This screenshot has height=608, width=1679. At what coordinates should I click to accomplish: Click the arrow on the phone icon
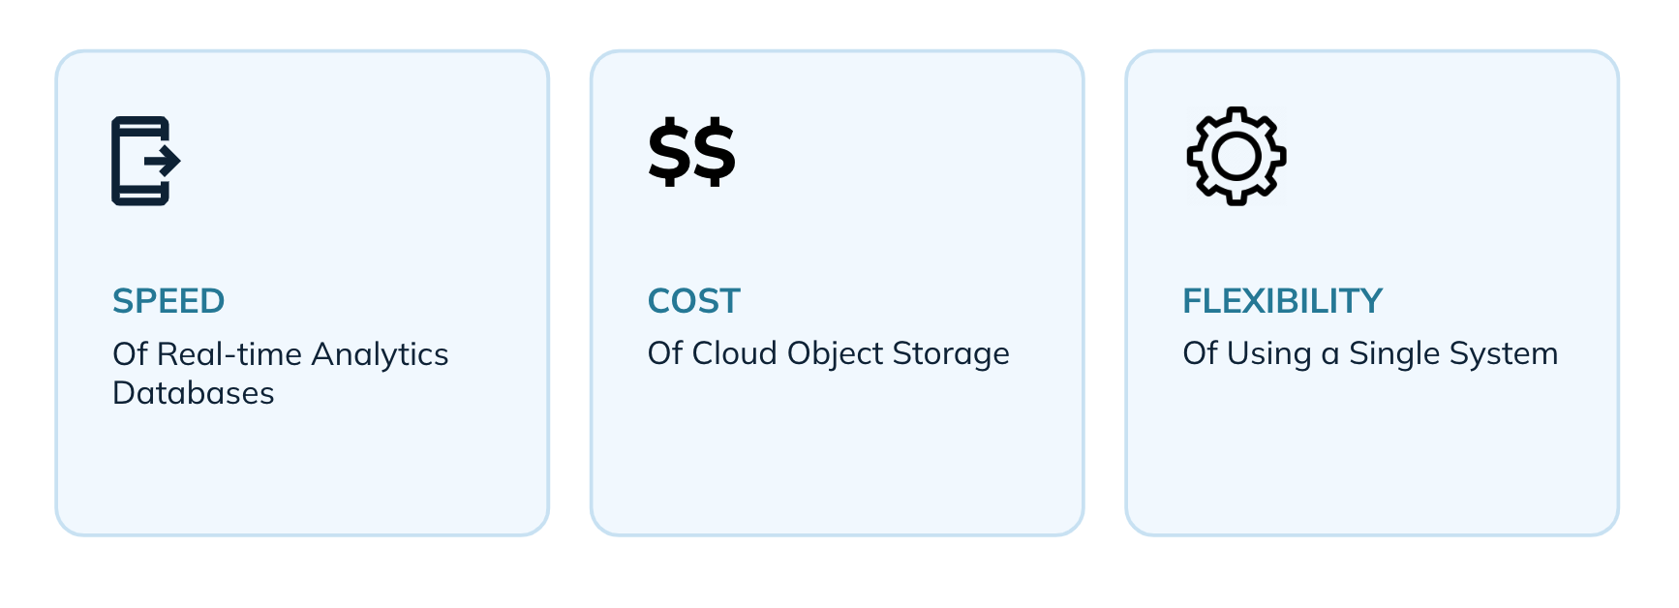tap(164, 160)
